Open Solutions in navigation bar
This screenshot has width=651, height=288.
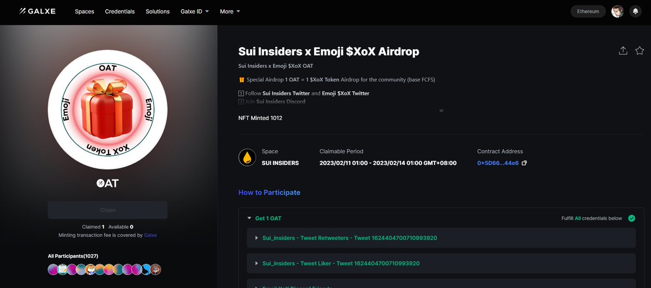(x=157, y=11)
